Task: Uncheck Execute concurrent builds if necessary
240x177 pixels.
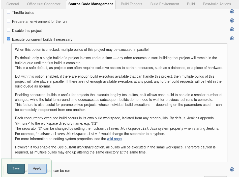Action: [8, 38]
